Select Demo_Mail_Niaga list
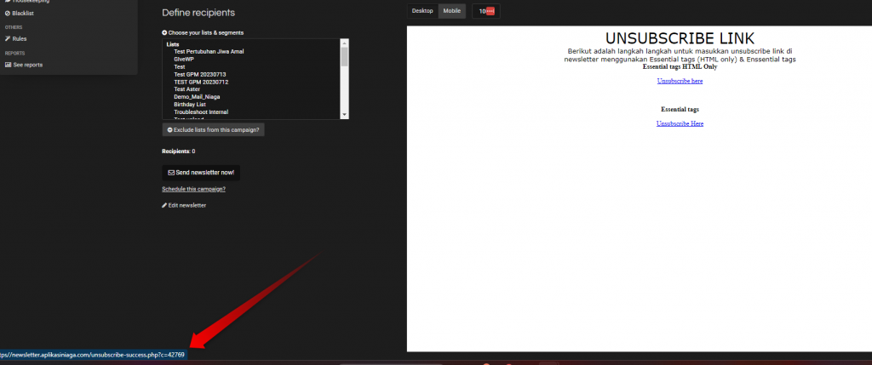The height and width of the screenshot is (365, 872). tap(196, 97)
